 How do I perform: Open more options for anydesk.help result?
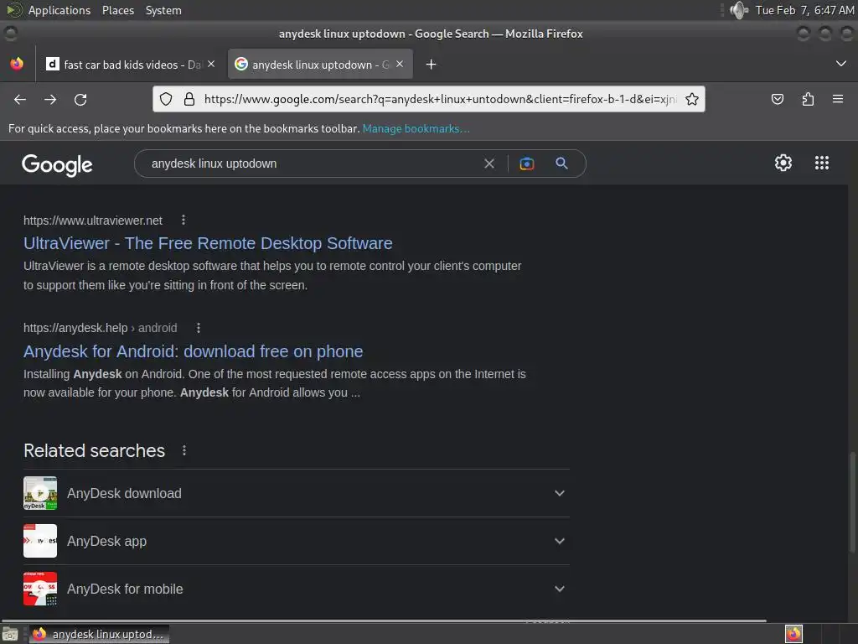tap(199, 328)
